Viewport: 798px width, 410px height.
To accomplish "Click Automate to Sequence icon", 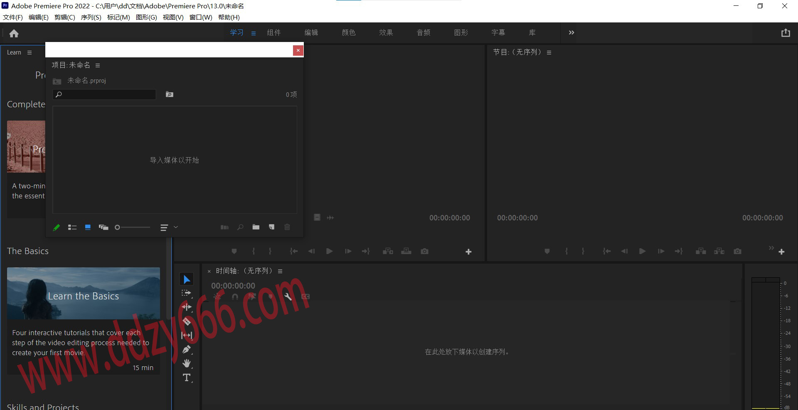I will pyautogui.click(x=224, y=227).
